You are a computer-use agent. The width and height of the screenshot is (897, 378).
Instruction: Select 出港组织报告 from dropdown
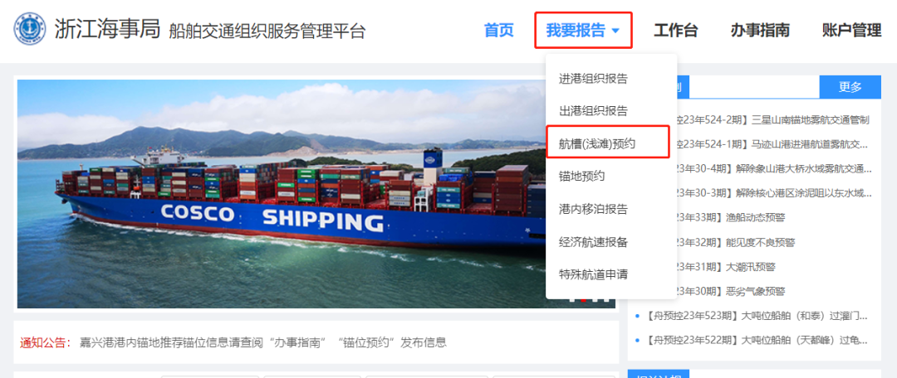(x=593, y=111)
